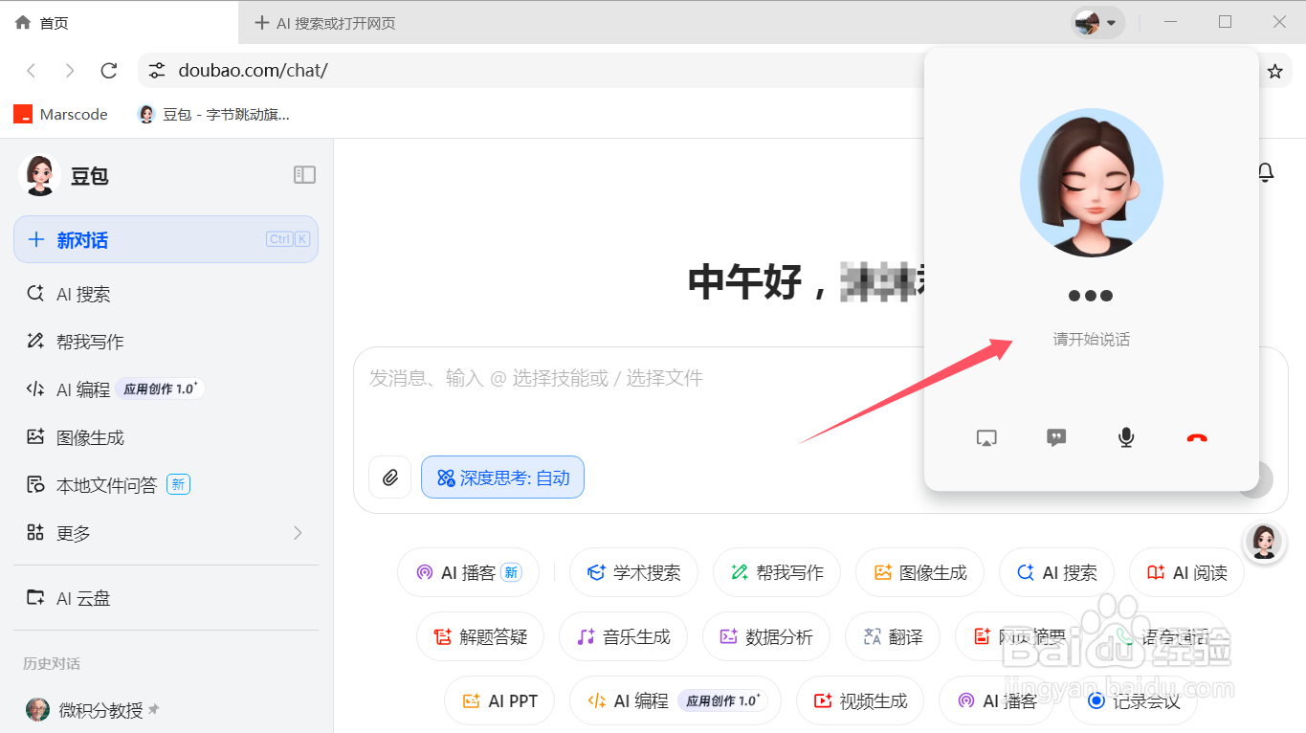
Task: Open the 豆包 bookmark in bookmarks bar
Action: point(213,114)
